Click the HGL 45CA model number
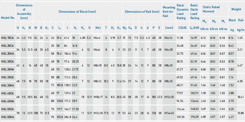This screenshot has height=122, width=245. click(x=8, y=93)
